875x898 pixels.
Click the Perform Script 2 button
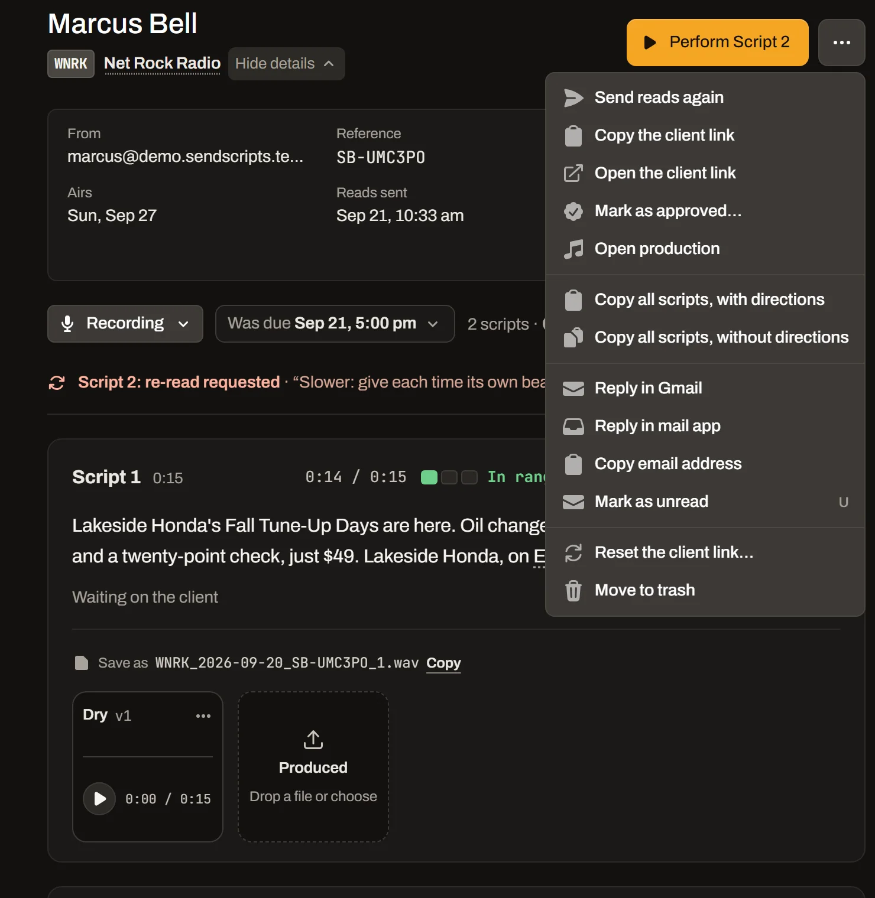click(717, 43)
